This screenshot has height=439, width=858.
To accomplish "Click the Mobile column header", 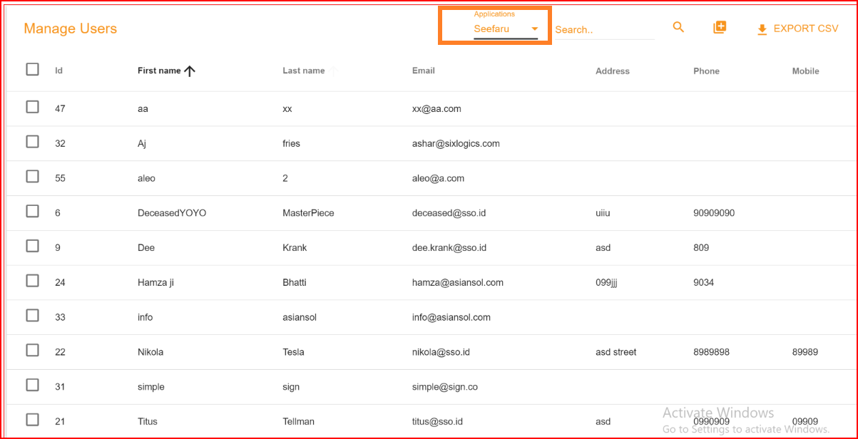I will (805, 71).
